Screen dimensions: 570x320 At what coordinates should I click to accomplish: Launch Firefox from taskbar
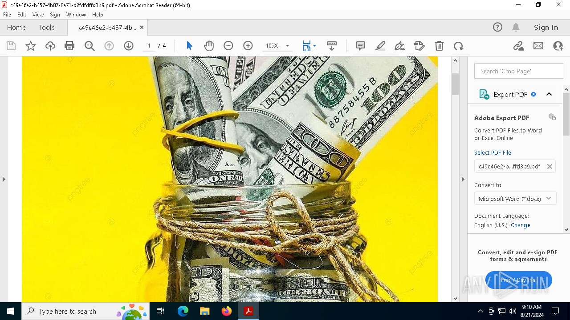(x=227, y=311)
